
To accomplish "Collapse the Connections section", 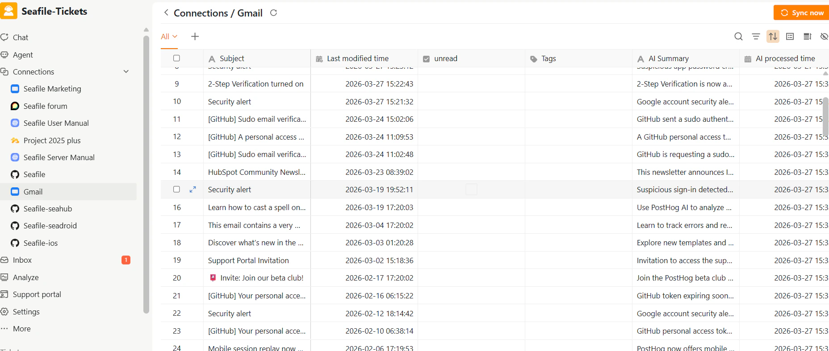I will click(x=126, y=72).
